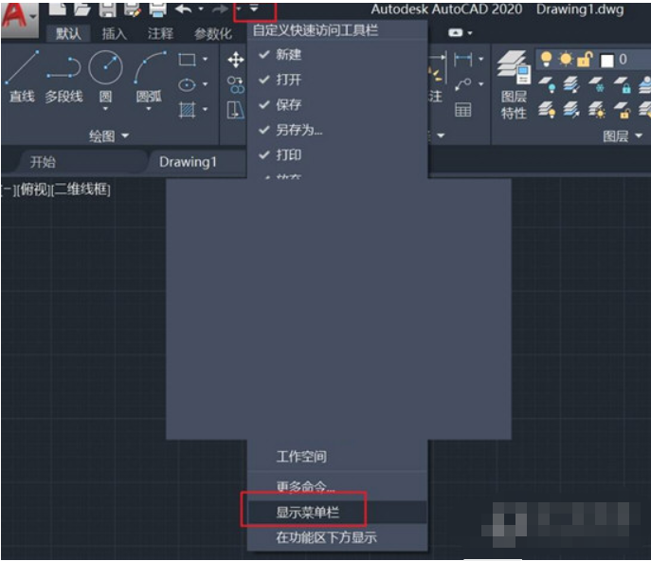The image size is (651, 561).
Task: Click the Open file icon in quick access toolbar
Action: point(82,9)
